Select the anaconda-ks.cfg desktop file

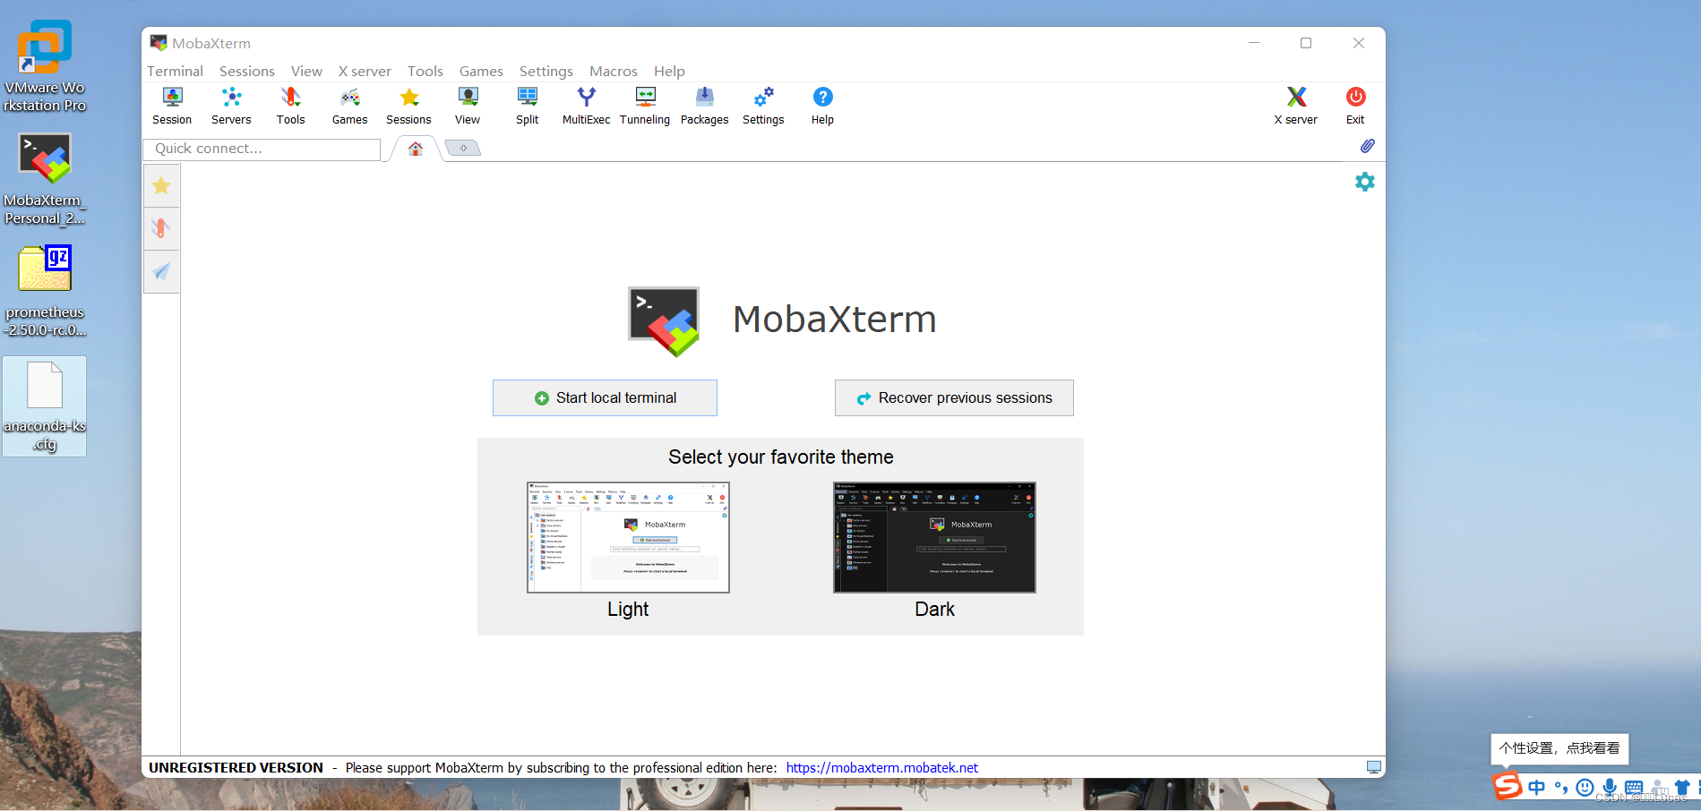[x=45, y=406]
